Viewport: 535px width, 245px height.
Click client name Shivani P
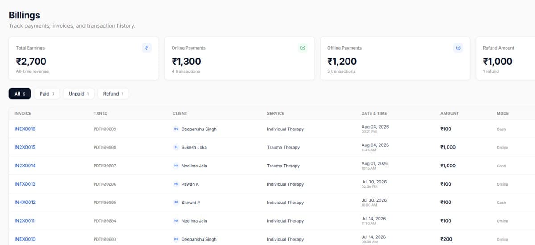point(190,203)
